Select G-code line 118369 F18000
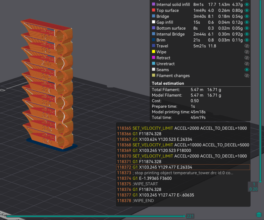 click(x=183, y=150)
